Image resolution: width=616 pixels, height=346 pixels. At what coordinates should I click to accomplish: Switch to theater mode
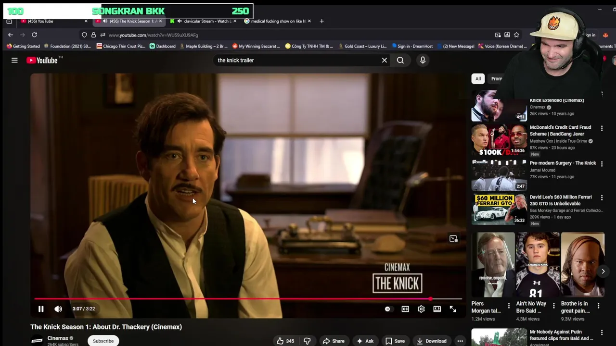click(437, 309)
